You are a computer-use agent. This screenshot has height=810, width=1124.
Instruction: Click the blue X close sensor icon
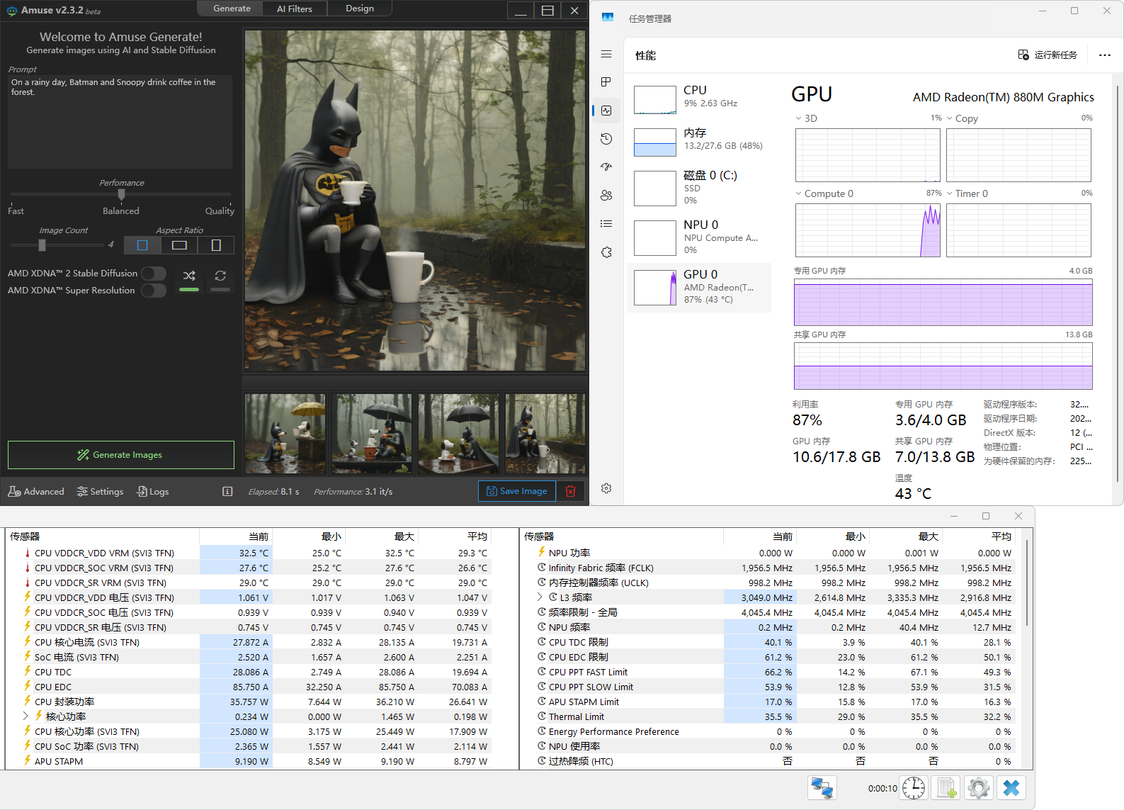(x=1011, y=788)
